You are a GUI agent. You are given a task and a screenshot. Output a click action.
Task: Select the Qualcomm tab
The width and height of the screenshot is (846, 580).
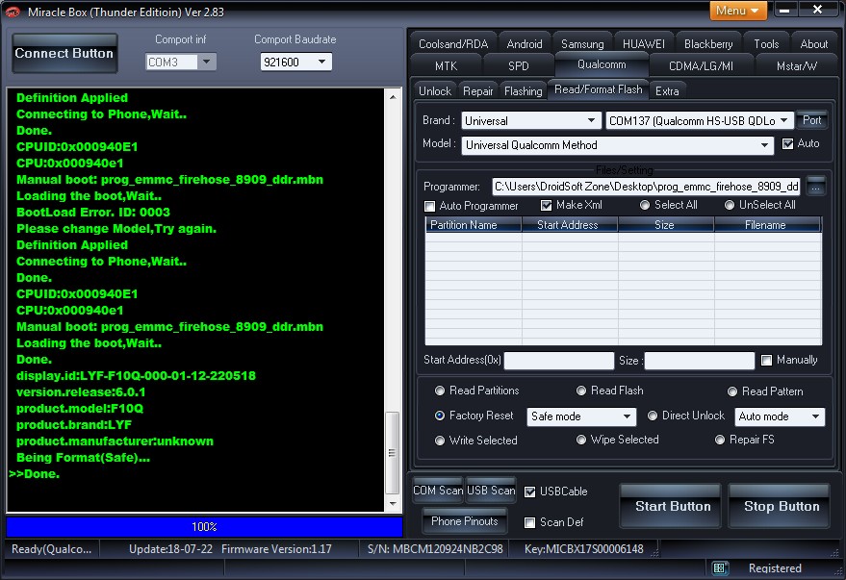(x=602, y=64)
